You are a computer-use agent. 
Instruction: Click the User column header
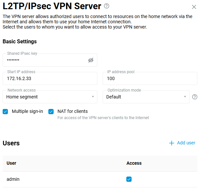(12, 163)
